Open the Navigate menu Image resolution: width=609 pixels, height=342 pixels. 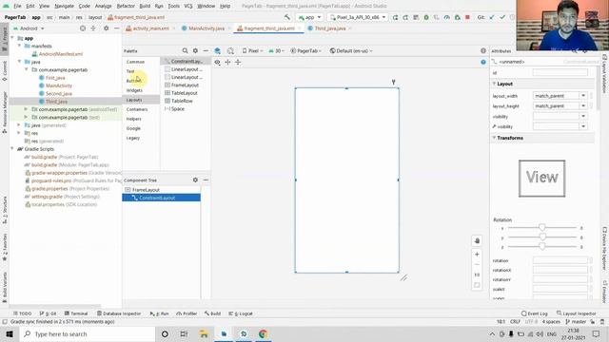pyautogui.click(x=64, y=6)
